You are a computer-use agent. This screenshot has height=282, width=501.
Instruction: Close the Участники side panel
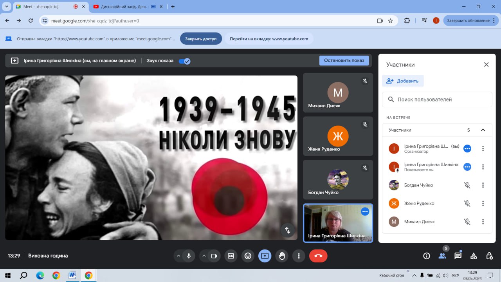(x=487, y=65)
